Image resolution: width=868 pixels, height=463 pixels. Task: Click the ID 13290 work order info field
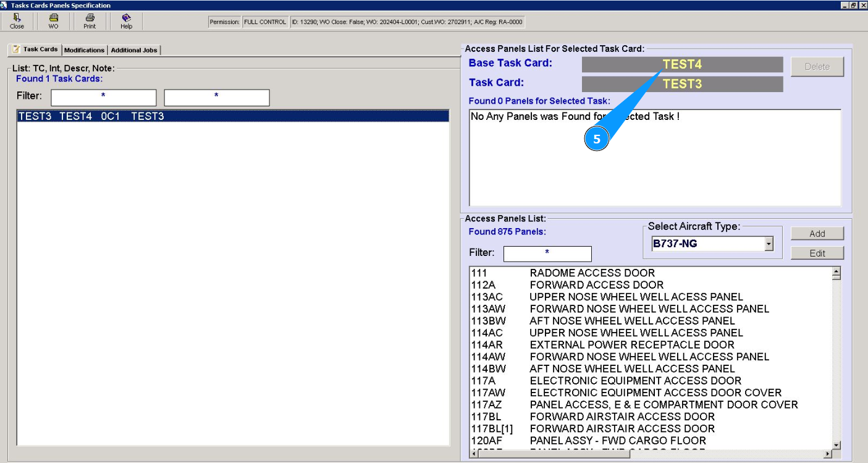407,22
